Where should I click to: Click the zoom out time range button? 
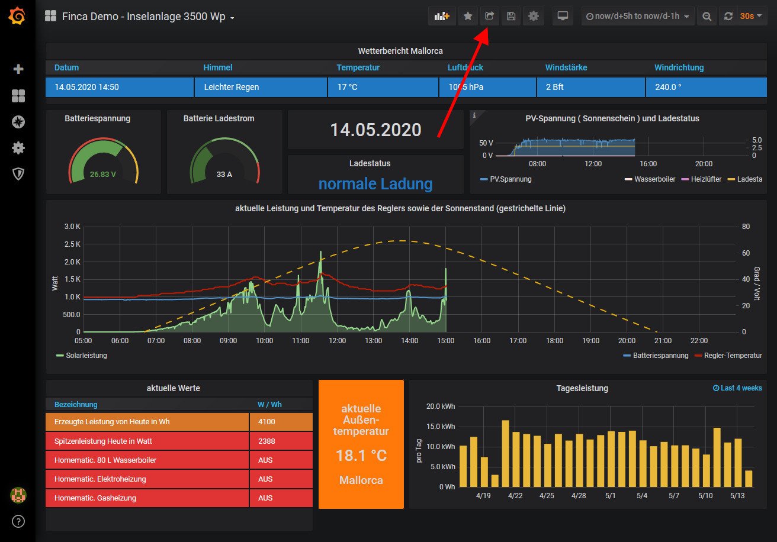707,17
